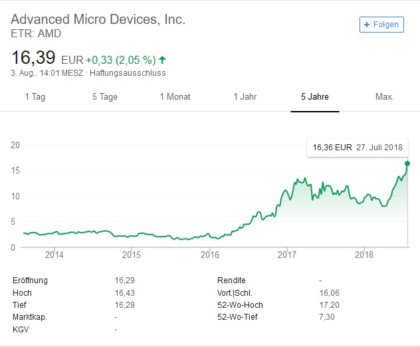Click the 52-Wo-Hoch value 17,20

[329, 305]
